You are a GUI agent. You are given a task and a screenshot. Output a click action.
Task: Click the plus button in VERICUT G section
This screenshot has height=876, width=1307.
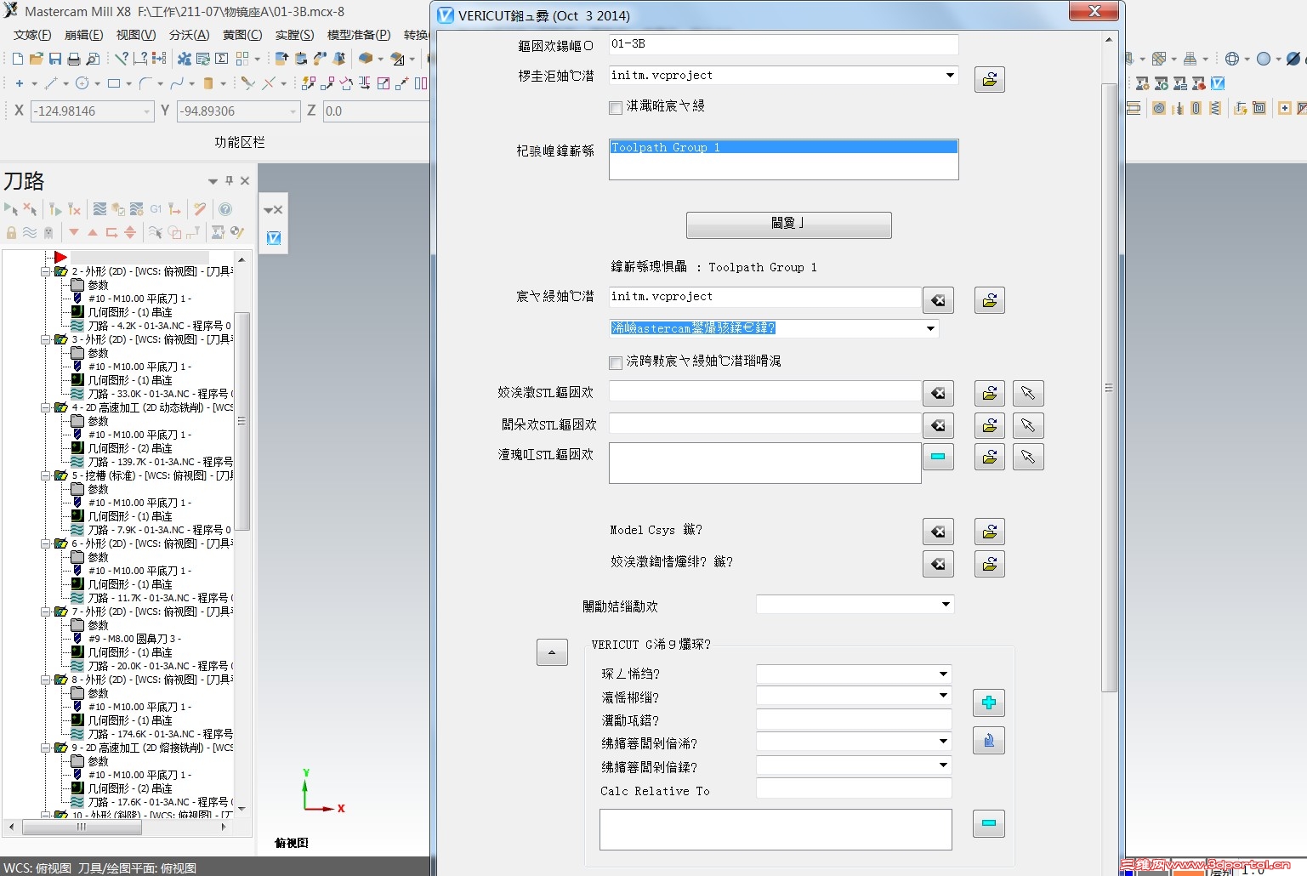tap(989, 703)
